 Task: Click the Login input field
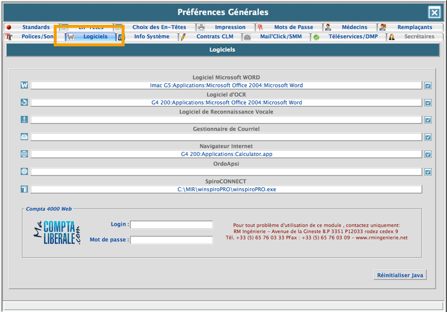(171, 225)
